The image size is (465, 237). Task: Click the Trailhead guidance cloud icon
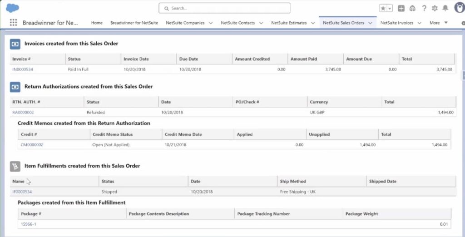click(x=412, y=9)
